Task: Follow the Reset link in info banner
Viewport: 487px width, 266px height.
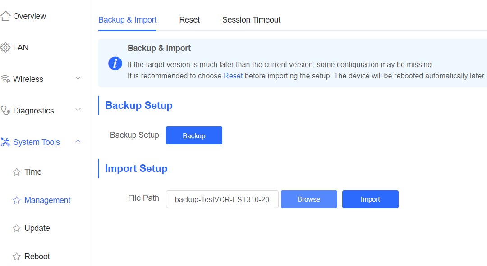Action: coord(233,76)
